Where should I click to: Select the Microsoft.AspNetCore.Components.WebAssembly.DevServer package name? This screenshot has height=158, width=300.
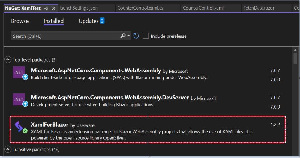pos(110,98)
